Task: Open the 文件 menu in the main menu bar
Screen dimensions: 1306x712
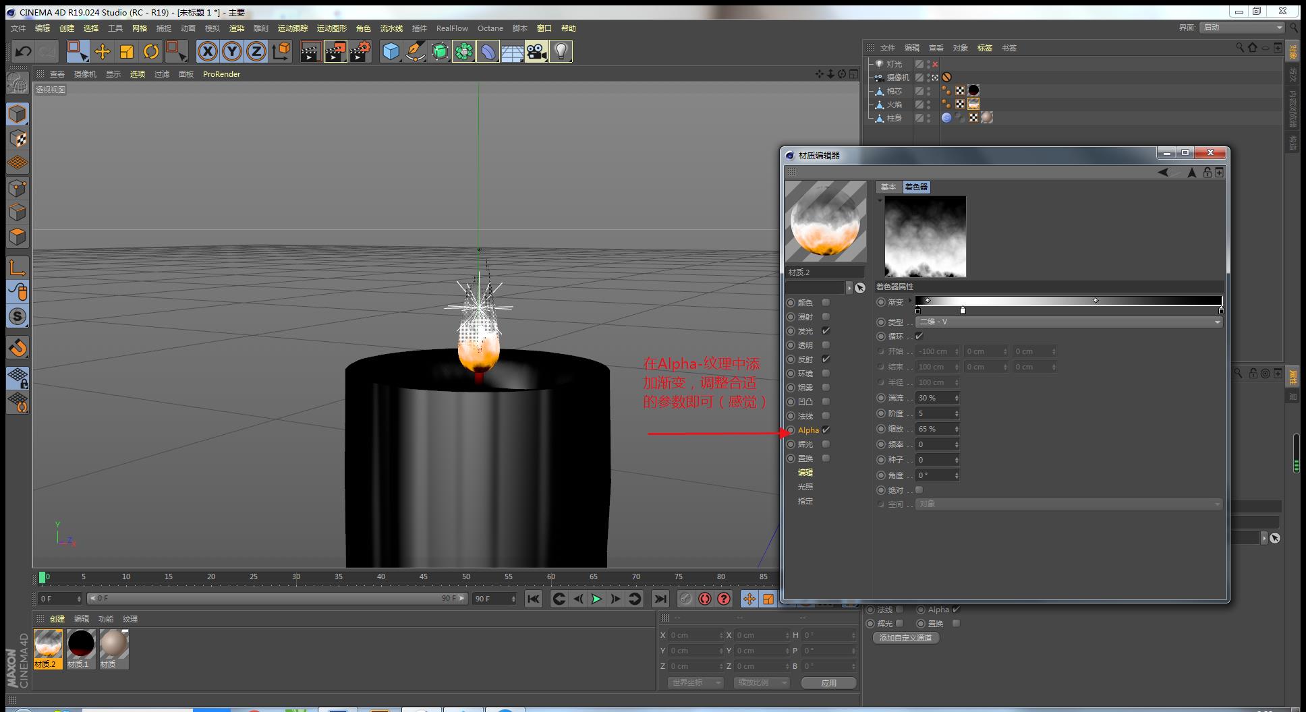Action: 18,28
